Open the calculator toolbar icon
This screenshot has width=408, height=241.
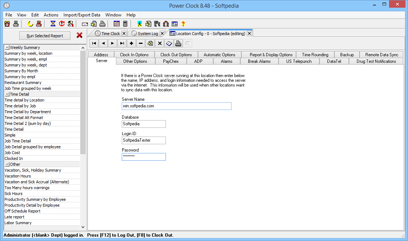[x=125, y=24]
